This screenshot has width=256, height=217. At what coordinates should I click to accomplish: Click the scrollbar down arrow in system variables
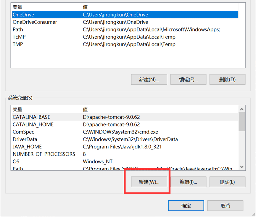241,167
